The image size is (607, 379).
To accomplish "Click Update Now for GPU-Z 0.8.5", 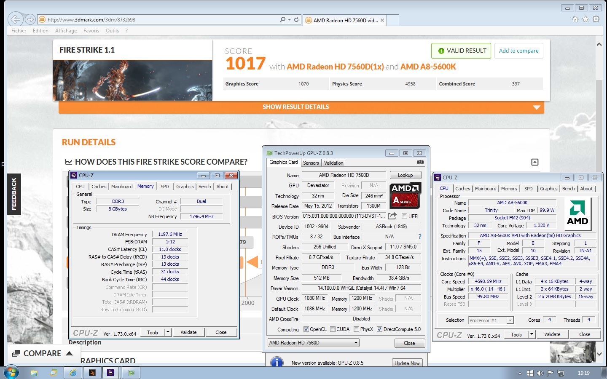I will [x=407, y=363].
